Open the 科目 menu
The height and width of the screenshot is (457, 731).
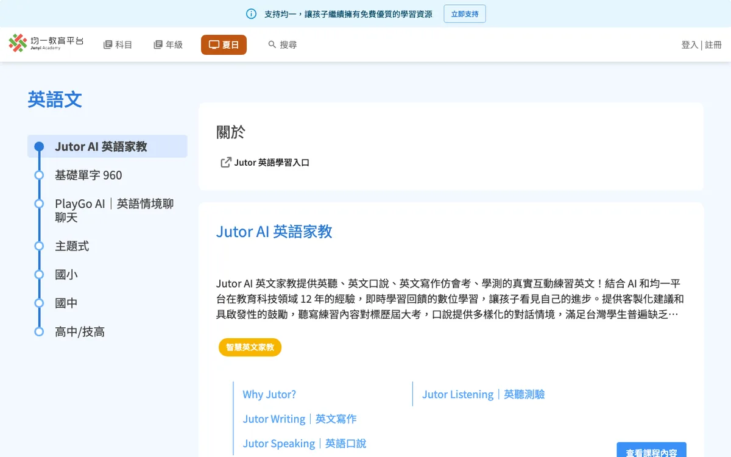tap(118, 44)
